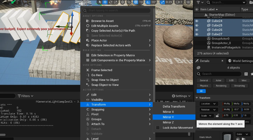Click the Details property matrix grid icon
Image resolution: width=253 pixels, height=140 pixels.
(246, 74)
